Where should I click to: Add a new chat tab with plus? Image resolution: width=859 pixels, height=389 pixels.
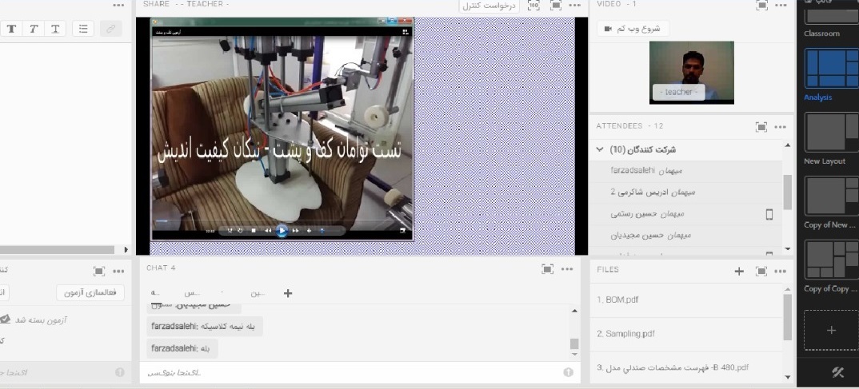pyautogui.click(x=288, y=293)
